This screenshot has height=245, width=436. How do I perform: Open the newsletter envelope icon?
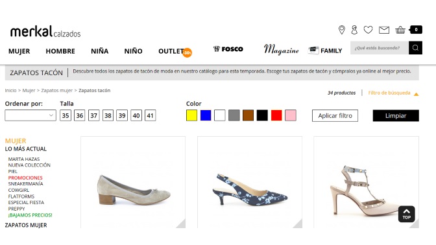click(384, 30)
